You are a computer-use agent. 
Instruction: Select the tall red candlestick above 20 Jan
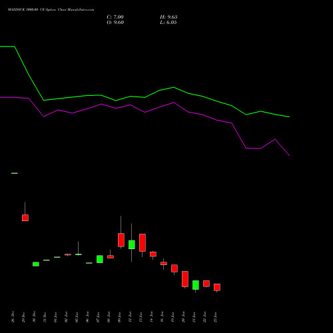[x=185, y=279]
